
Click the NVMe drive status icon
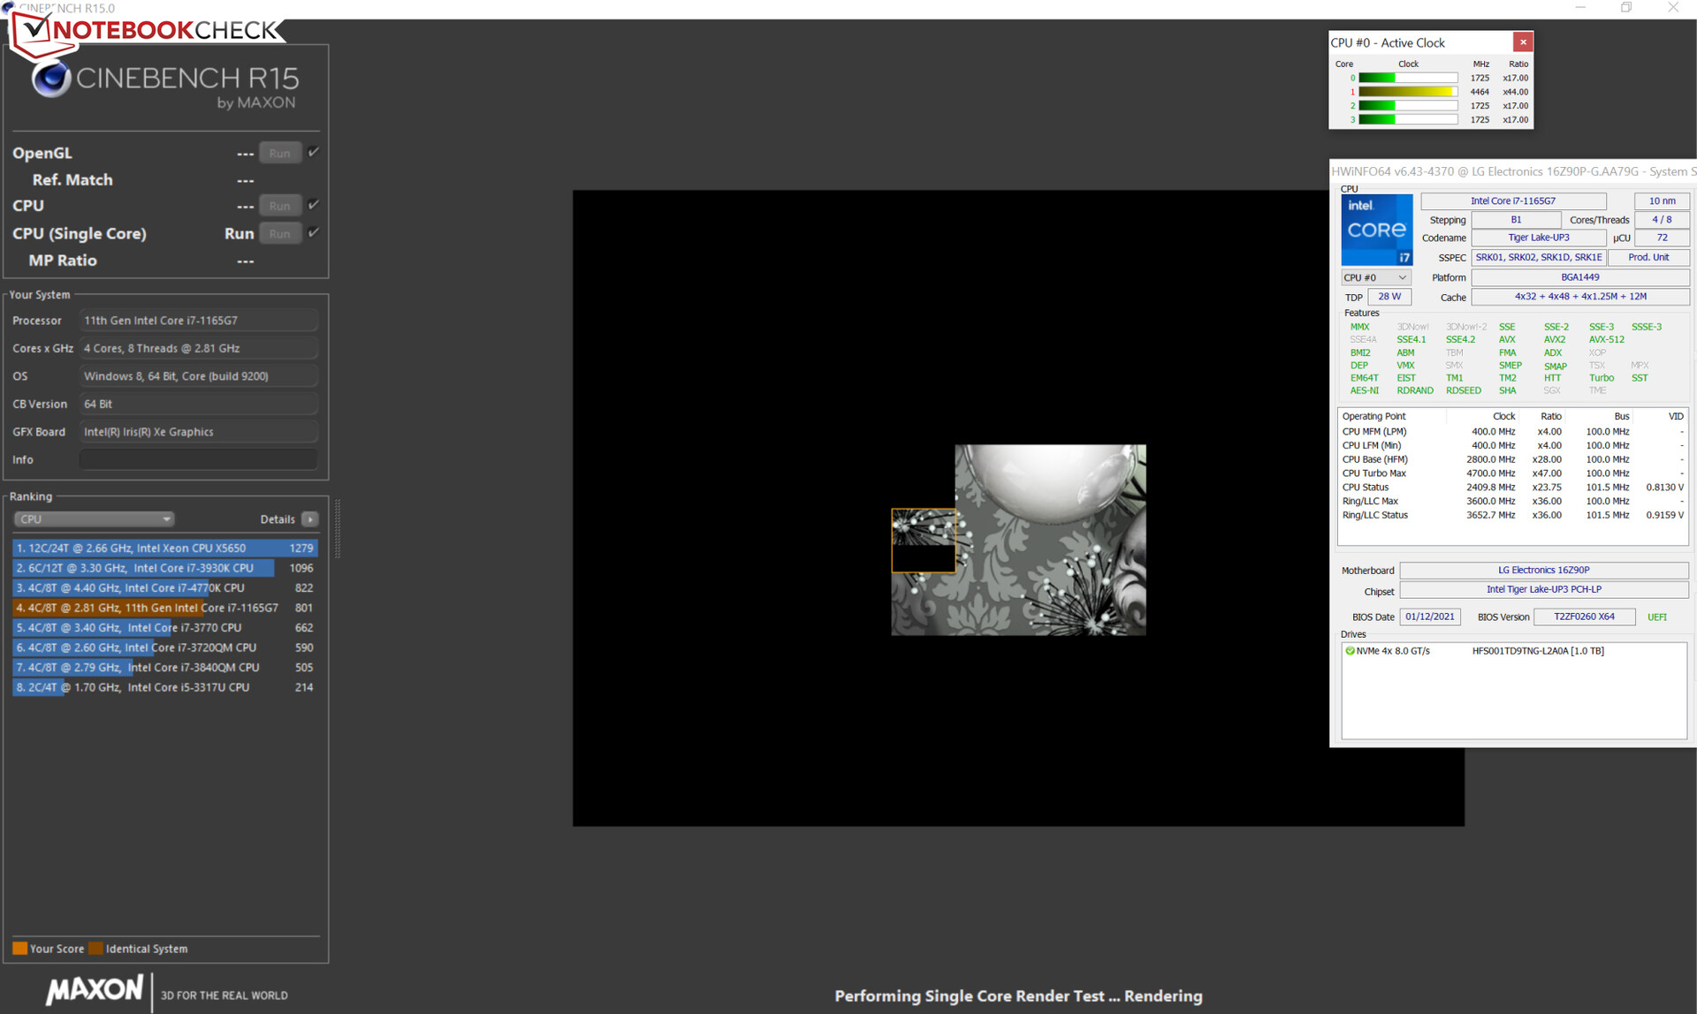1350,651
